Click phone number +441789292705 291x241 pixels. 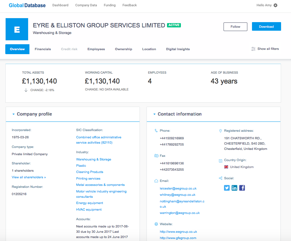click(172, 145)
